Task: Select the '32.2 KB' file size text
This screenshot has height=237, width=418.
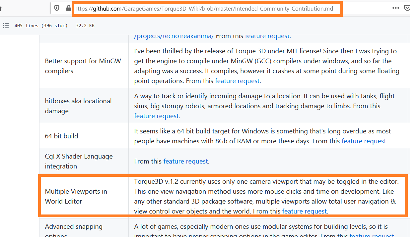Action: point(85,25)
